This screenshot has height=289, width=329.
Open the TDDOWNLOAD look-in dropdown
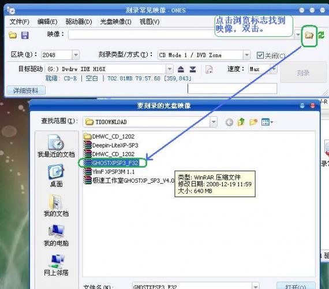214,122
